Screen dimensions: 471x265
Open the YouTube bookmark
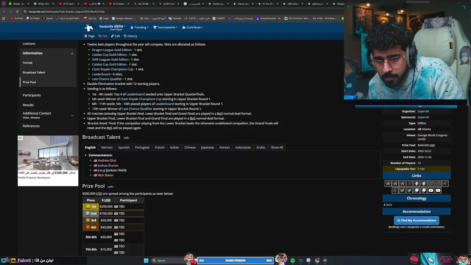click(x=17, y=18)
